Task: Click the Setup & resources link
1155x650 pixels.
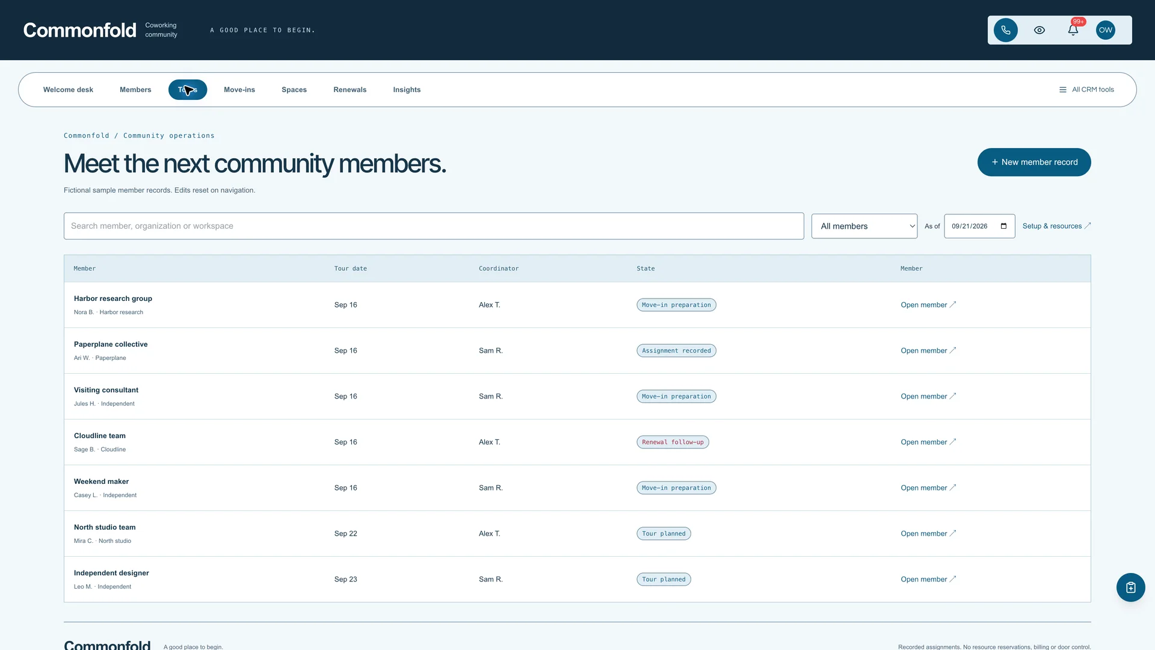Action: point(1056,226)
